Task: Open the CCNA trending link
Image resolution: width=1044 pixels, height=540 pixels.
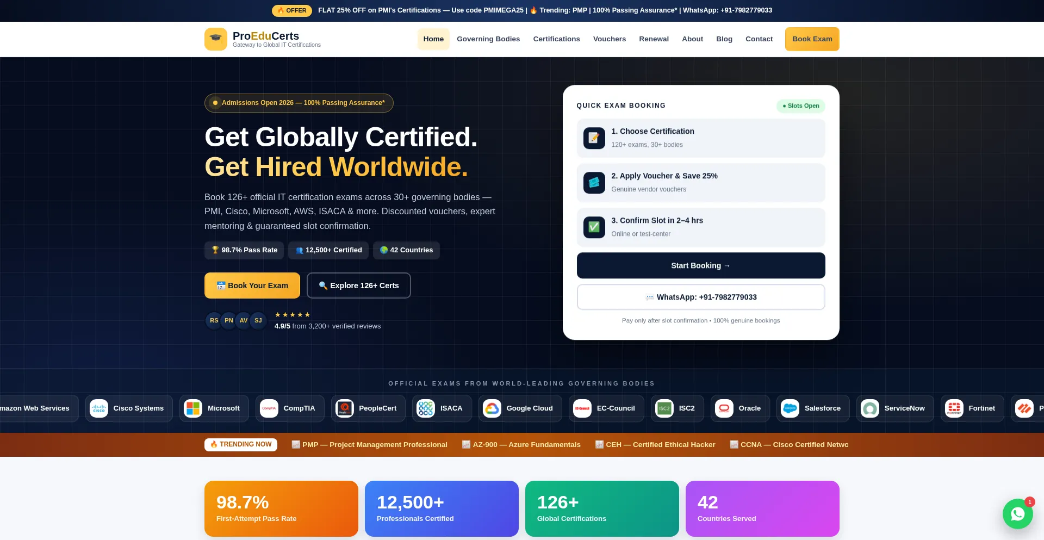Action: (x=789, y=445)
